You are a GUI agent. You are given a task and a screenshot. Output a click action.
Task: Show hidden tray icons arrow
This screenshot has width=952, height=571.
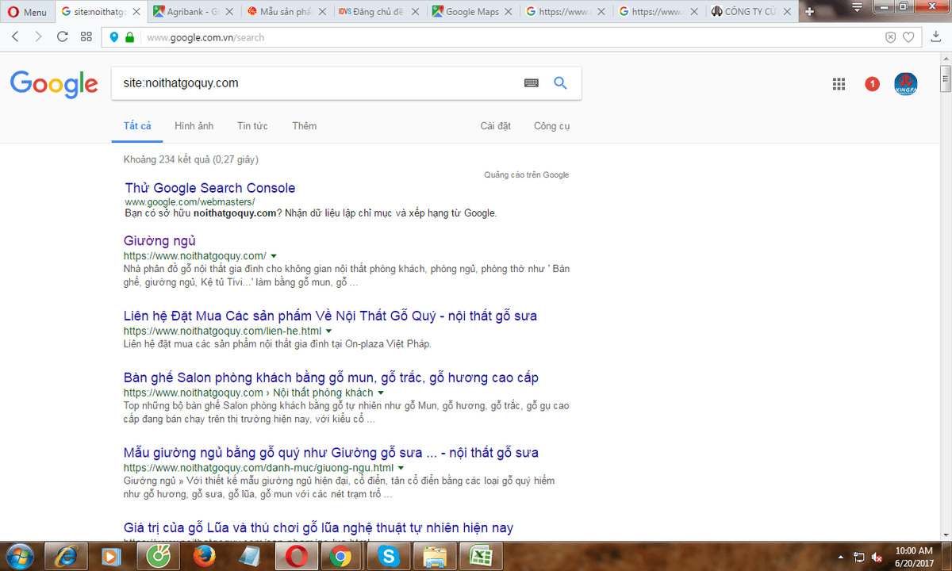pos(841,557)
